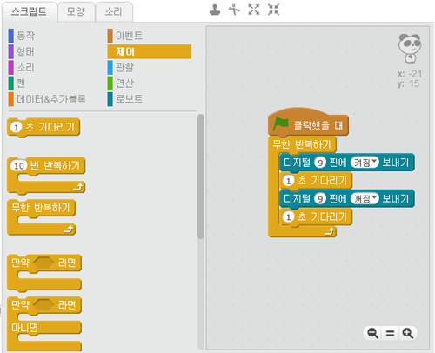The height and width of the screenshot is (353, 435).
Task: Click the 10 input in repeat block
Action: click(x=19, y=166)
